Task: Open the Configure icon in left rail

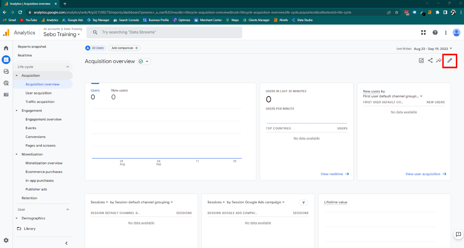Action: (6, 95)
